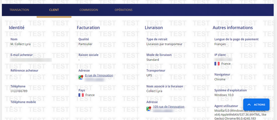This screenshot has width=277, height=120.
Task: Click the Téléphone mobile label
Action: (x=23, y=102)
